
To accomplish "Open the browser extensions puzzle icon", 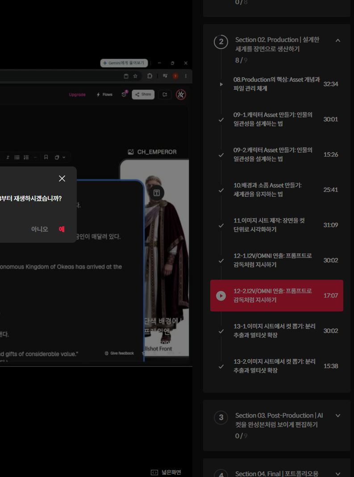I will click(x=150, y=76).
